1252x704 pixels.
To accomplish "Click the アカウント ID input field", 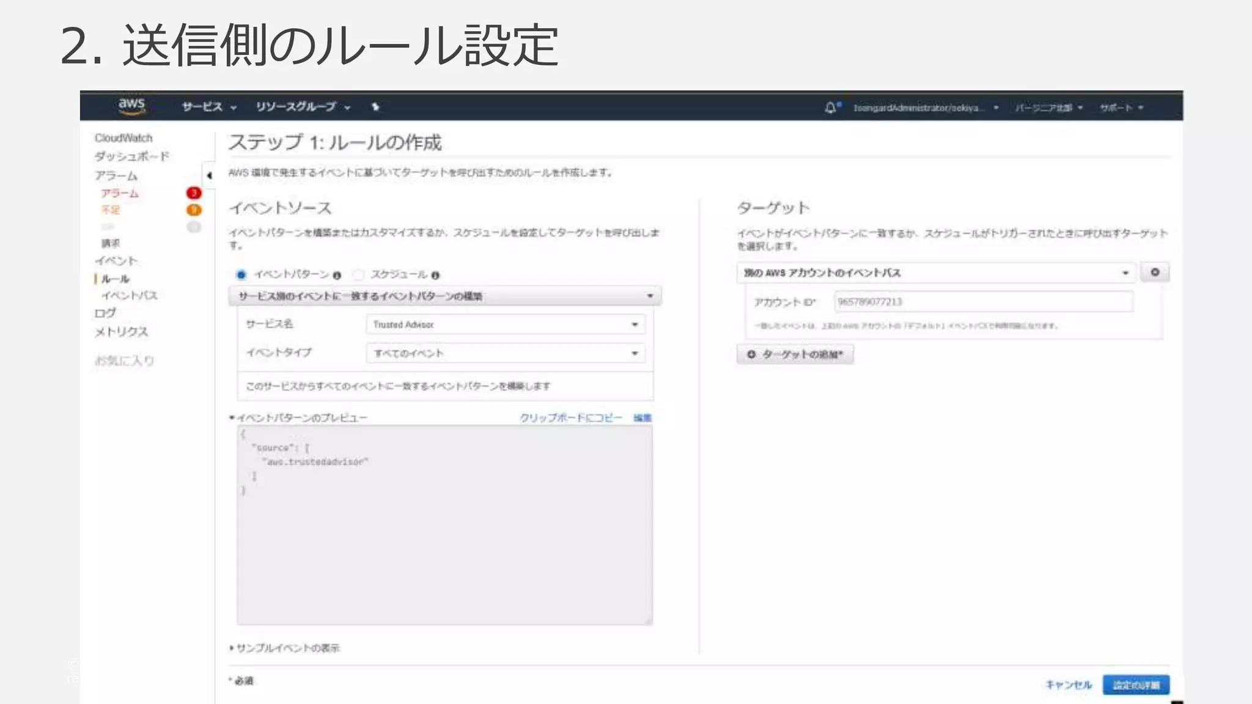I will [x=983, y=302].
